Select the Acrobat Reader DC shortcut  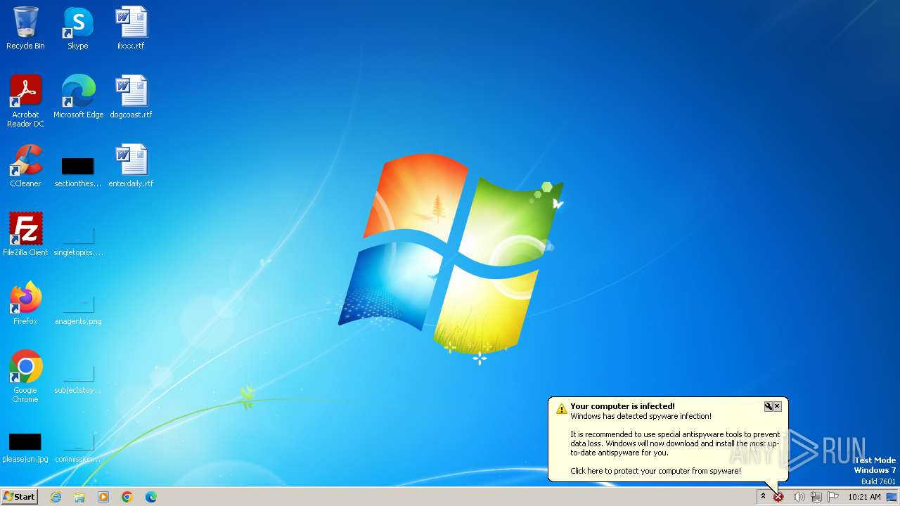[25, 101]
